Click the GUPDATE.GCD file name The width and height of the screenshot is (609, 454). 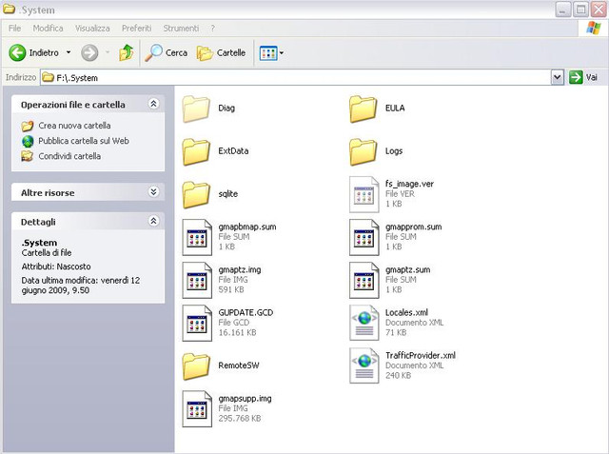(x=246, y=312)
